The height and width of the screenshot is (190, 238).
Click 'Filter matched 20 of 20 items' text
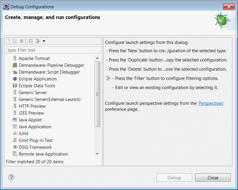click(x=35, y=161)
